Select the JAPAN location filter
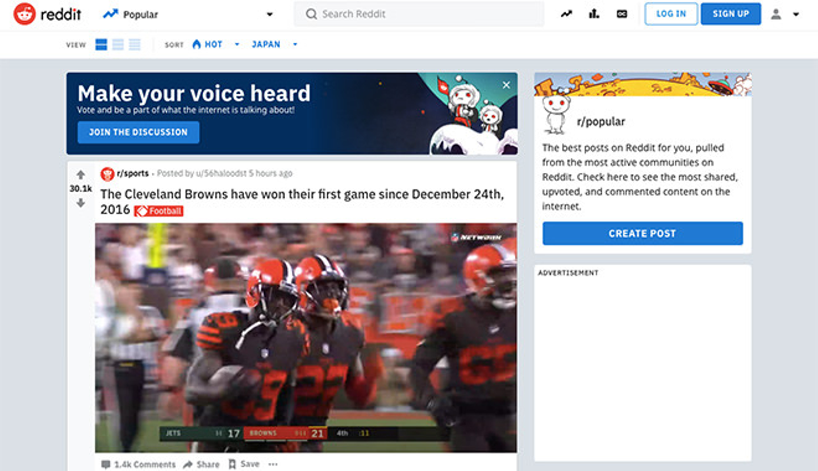This screenshot has height=471, width=818. (x=266, y=44)
